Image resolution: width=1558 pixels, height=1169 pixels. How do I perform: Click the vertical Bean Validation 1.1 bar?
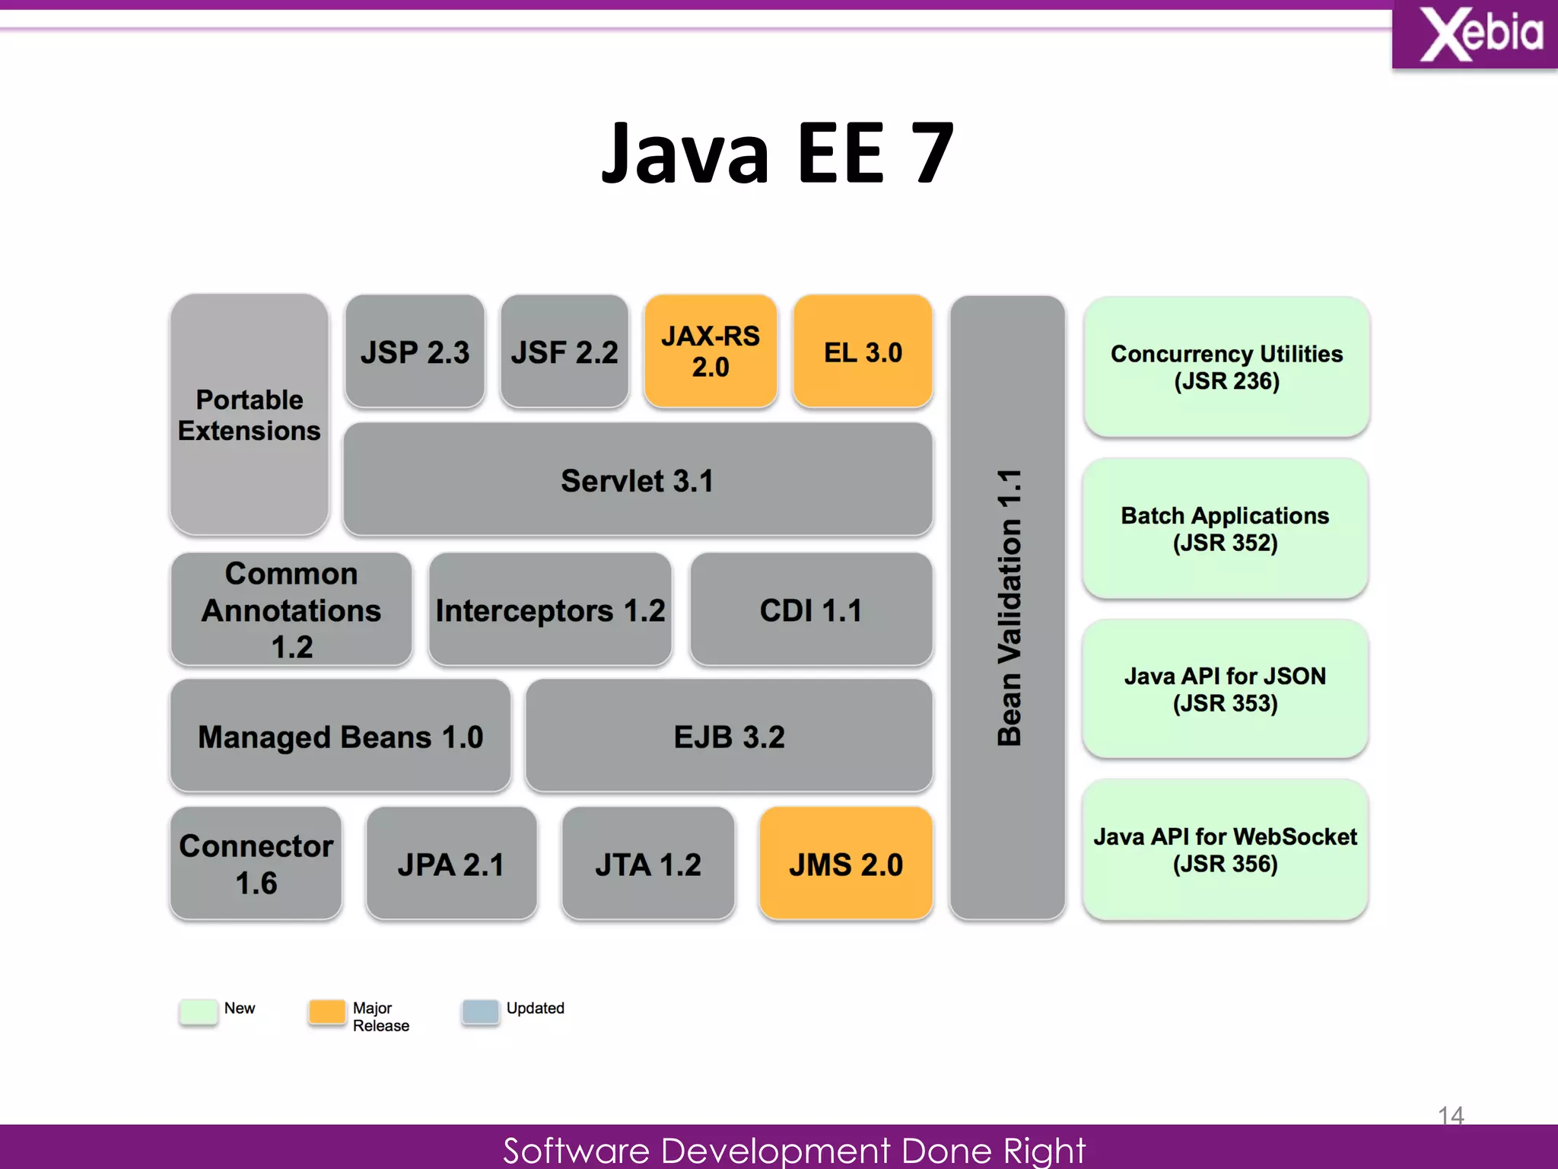[x=1007, y=607]
